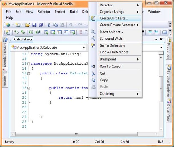174x147 pixels.
Task: Click the scissors Cut icon in the toolbar
Action: coord(49,25)
